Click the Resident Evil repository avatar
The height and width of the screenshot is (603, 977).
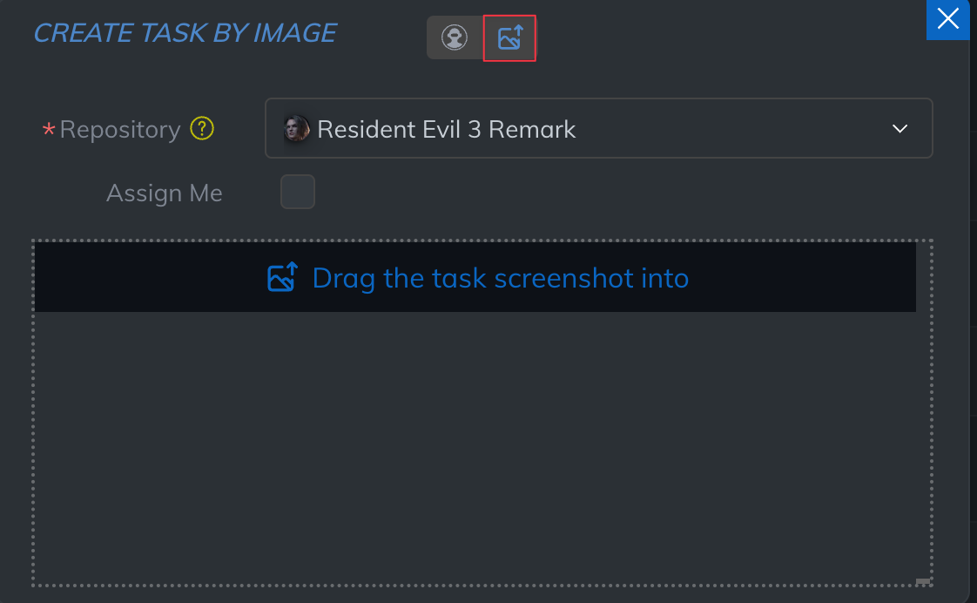(297, 130)
